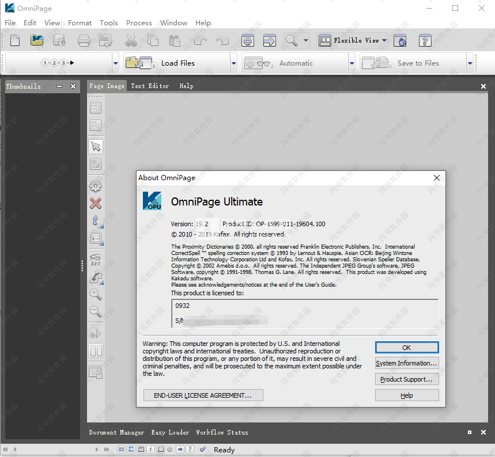495x457 pixels.
Task: Click the Print icon in the toolbar
Action: pyautogui.click(x=84, y=41)
